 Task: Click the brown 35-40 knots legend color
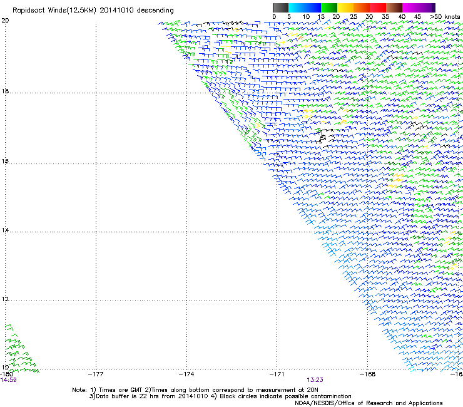coord(394,8)
